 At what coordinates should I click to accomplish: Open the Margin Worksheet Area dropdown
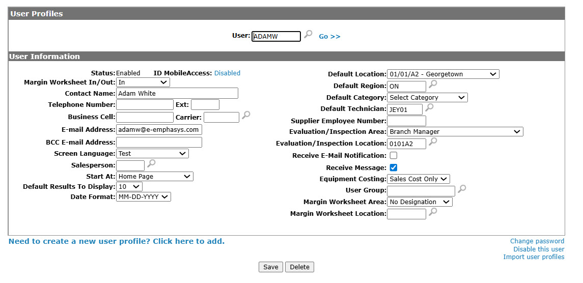pyautogui.click(x=420, y=202)
